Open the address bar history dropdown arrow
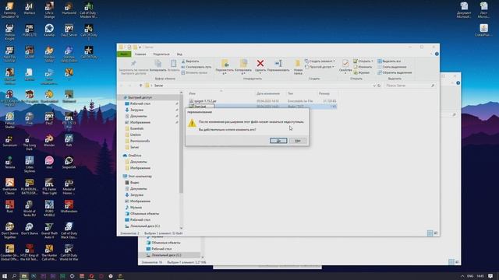 (x=374, y=86)
